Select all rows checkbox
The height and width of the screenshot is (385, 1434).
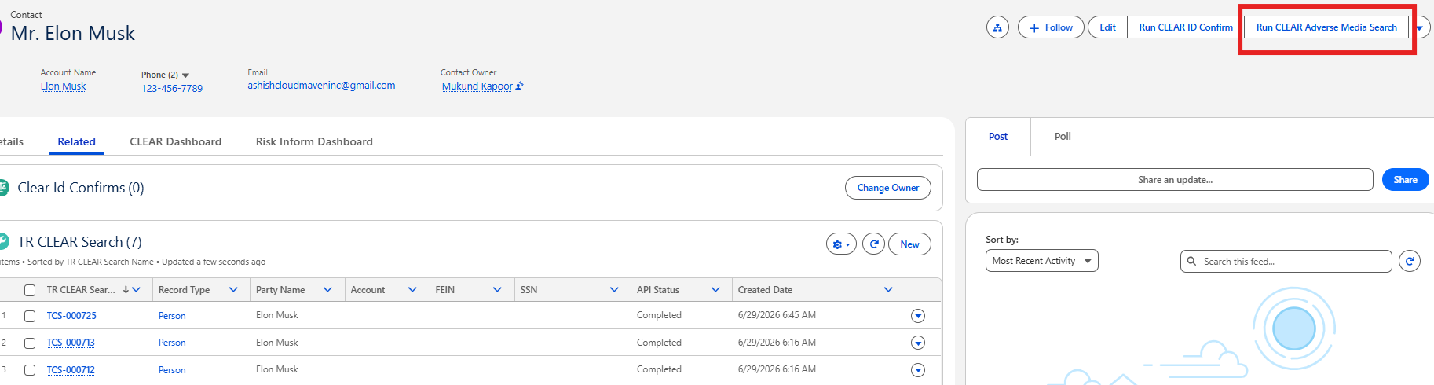[x=30, y=290]
